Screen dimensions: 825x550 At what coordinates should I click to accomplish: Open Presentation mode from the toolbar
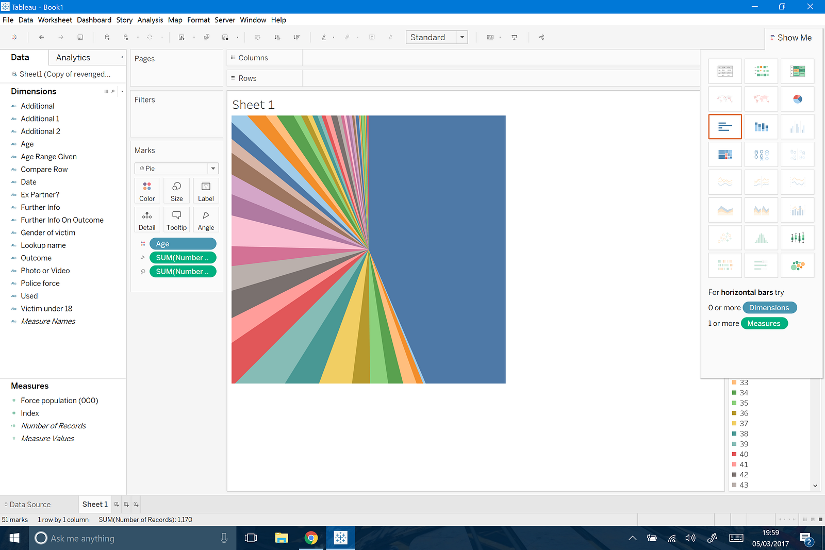point(514,37)
